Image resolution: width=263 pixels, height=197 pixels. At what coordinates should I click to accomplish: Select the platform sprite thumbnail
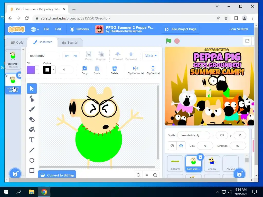(175, 163)
